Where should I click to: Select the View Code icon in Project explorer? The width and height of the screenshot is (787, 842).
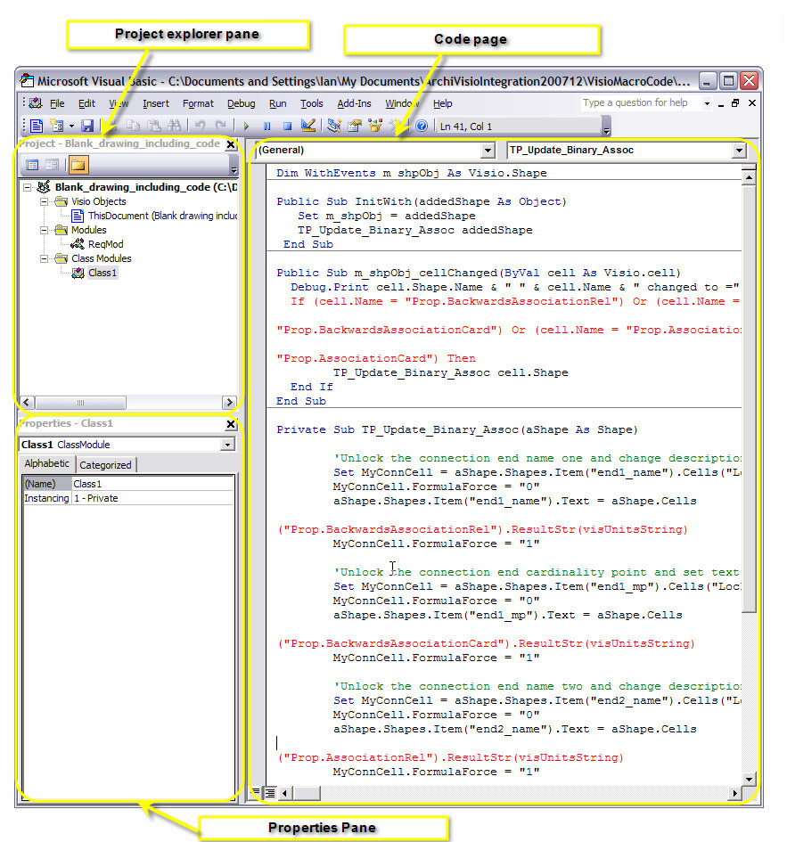point(33,164)
